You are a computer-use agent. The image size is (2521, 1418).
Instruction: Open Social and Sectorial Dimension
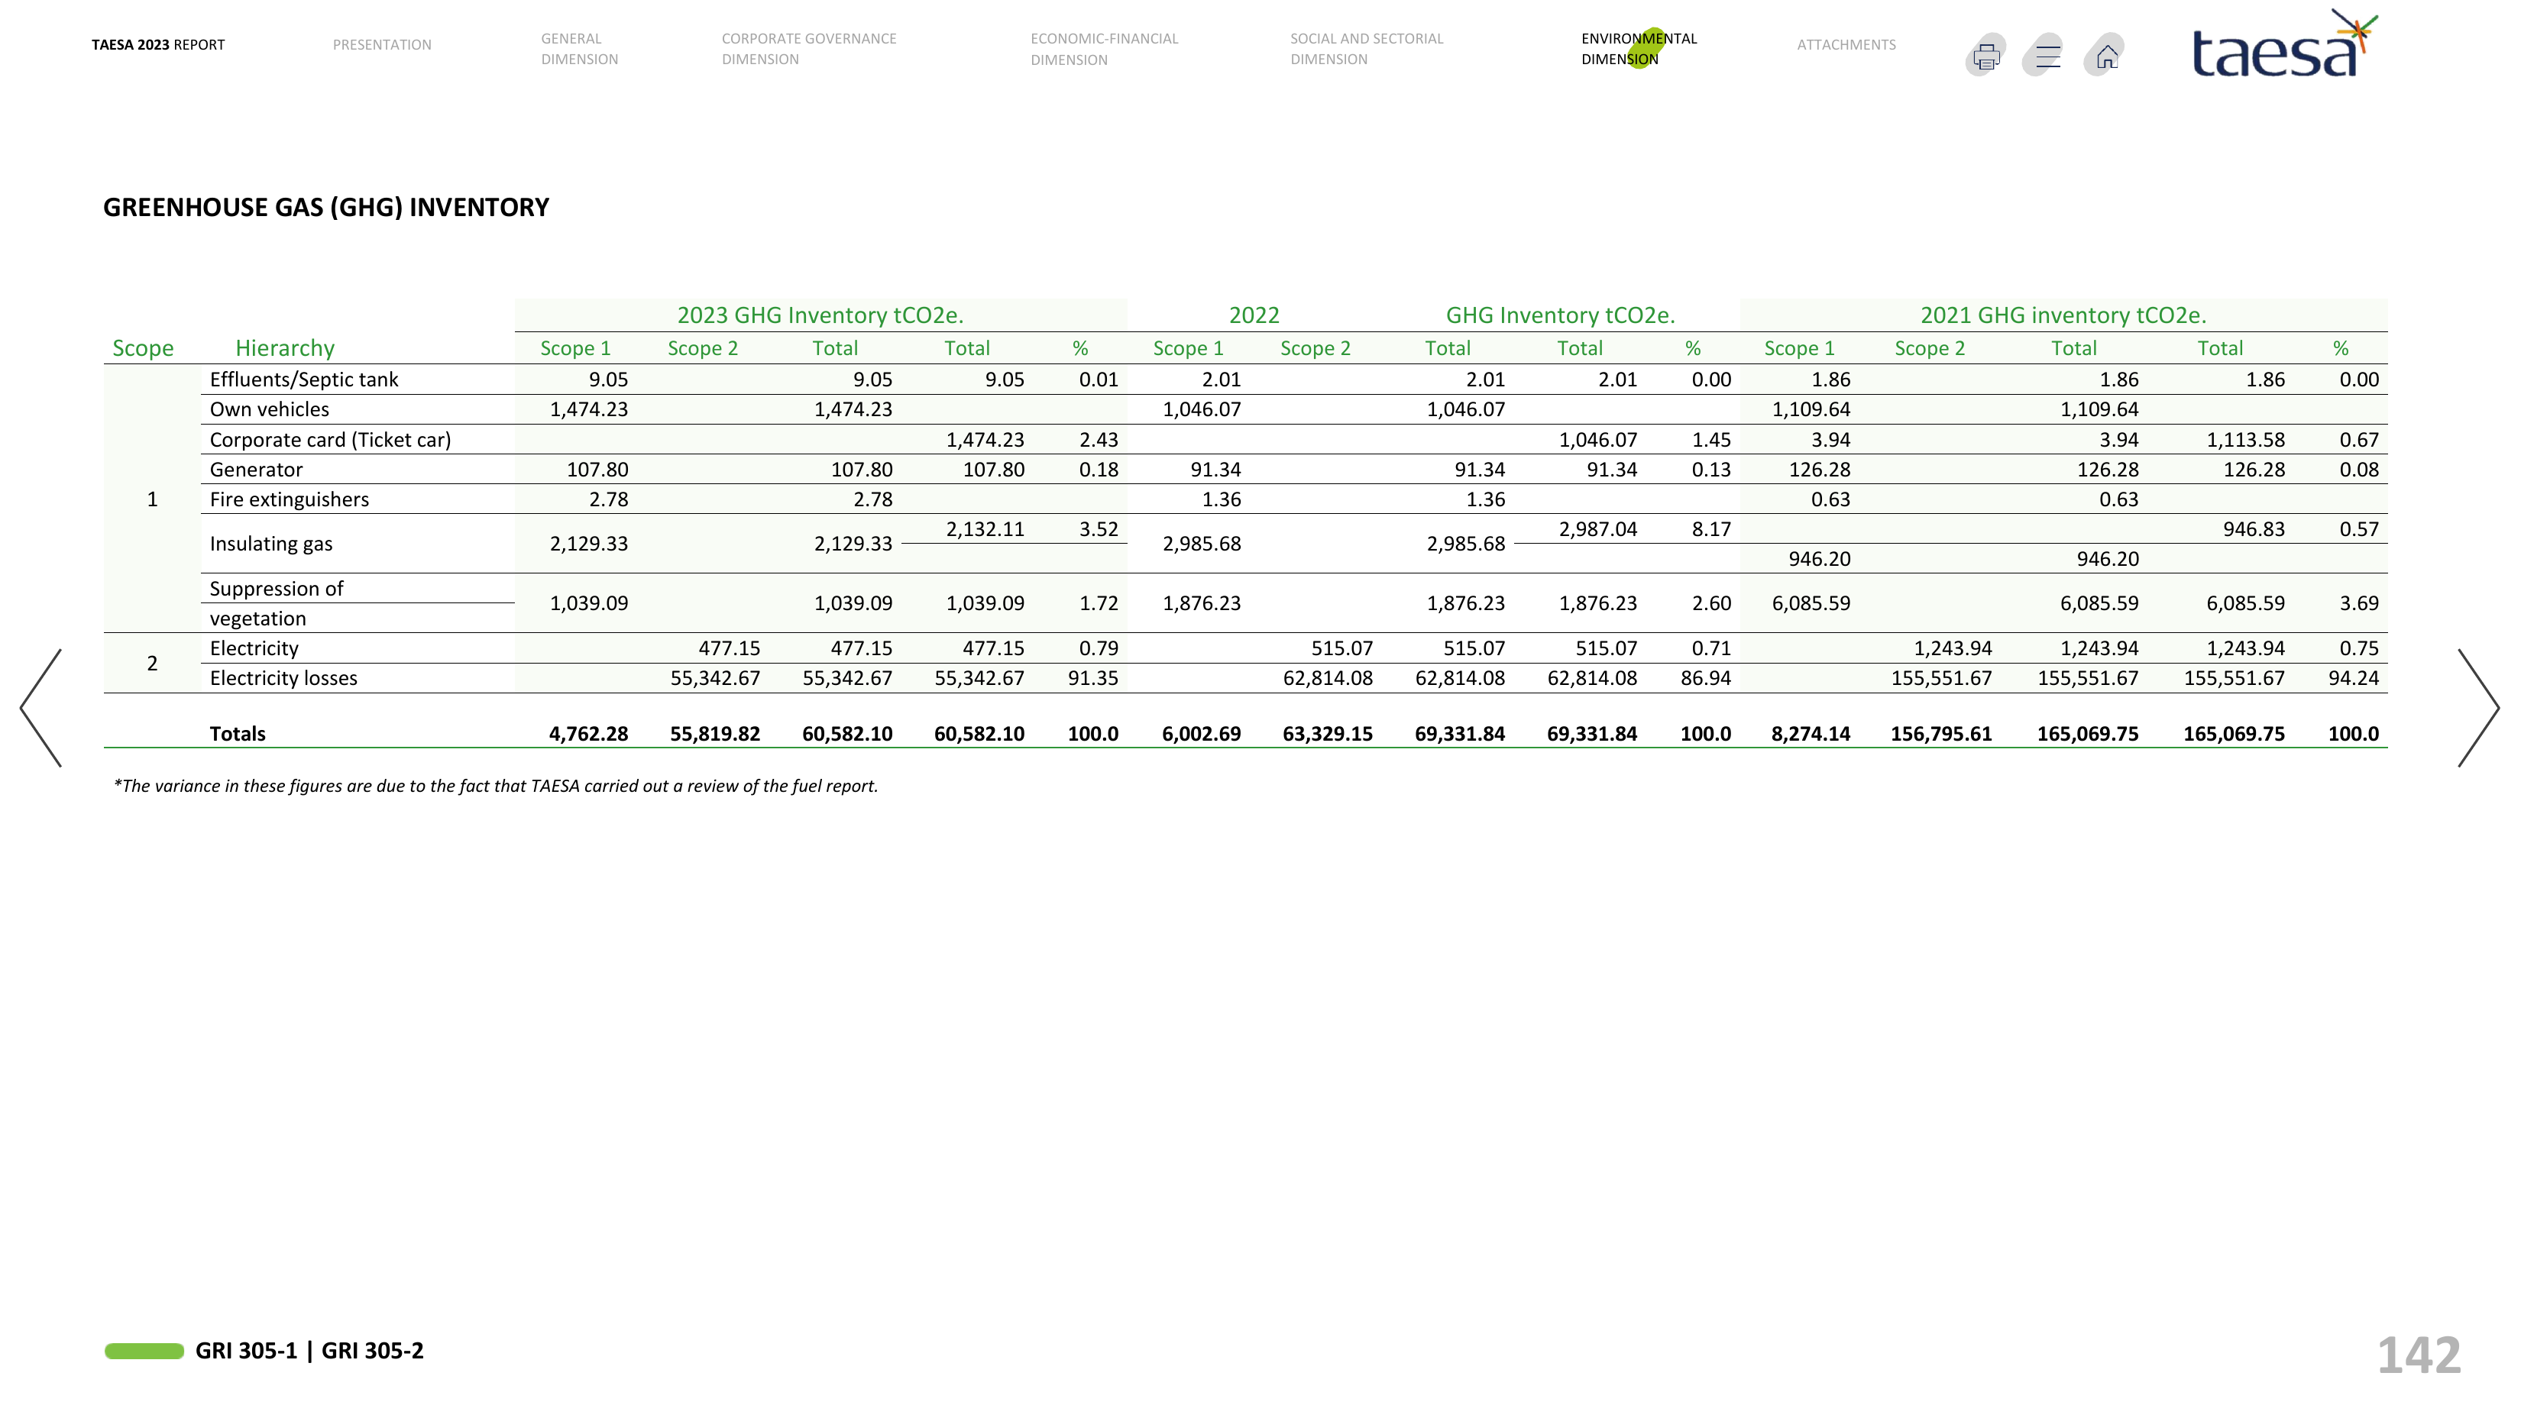[x=1366, y=49]
